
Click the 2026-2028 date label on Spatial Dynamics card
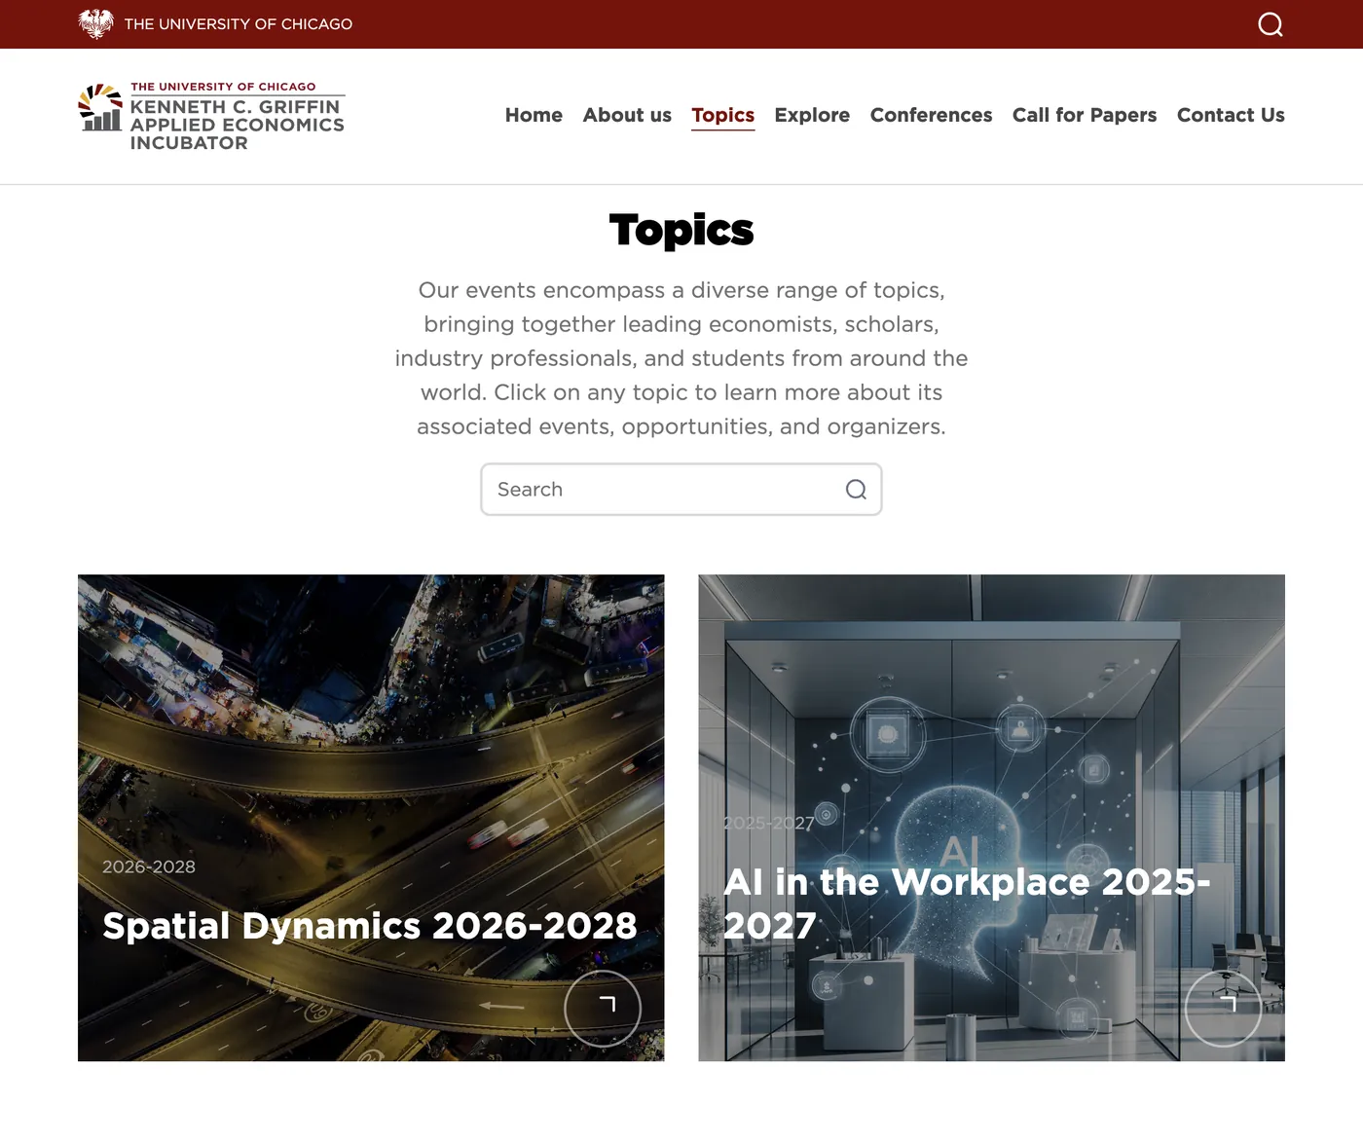149,866
